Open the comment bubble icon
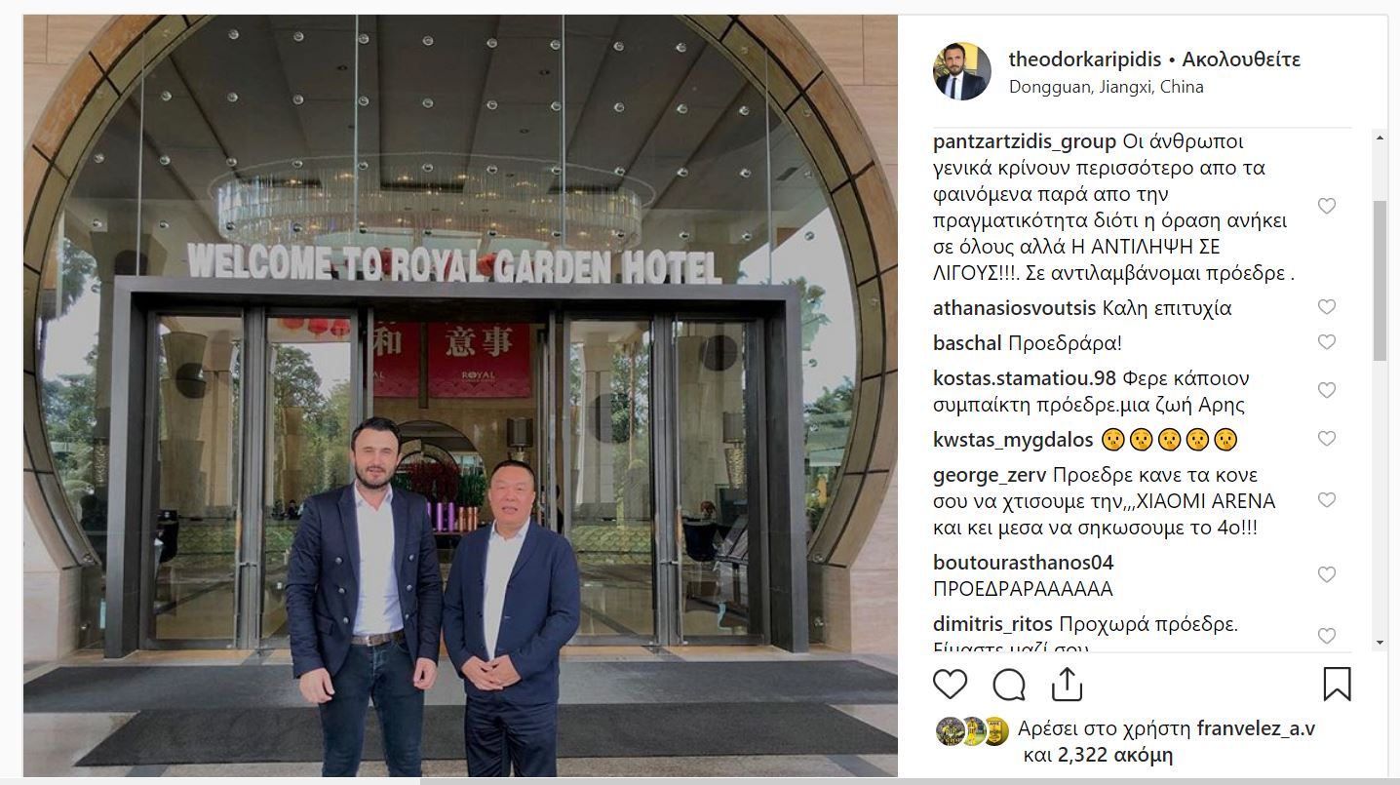The image size is (1400, 785). click(x=1009, y=685)
